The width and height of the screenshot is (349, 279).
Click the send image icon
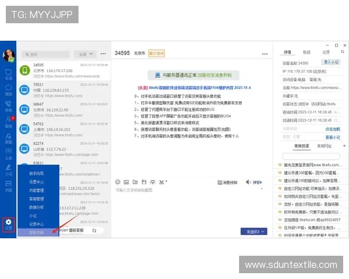[126, 182]
